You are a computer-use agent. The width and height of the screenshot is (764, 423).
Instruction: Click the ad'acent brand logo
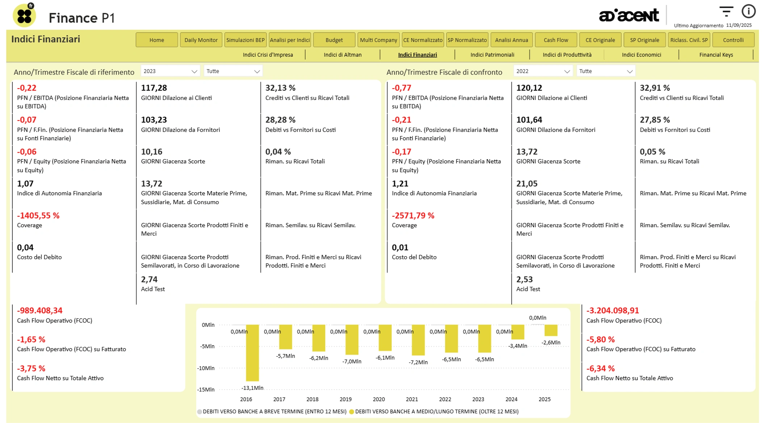(x=629, y=15)
